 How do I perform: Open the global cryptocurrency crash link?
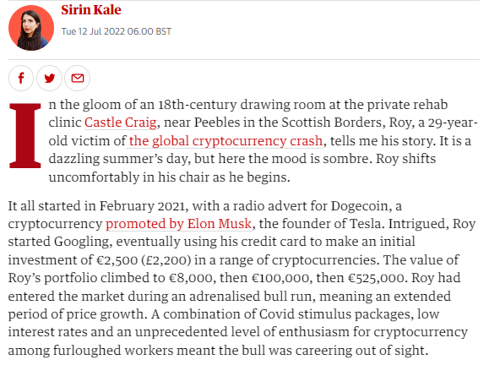coord(225,141)
